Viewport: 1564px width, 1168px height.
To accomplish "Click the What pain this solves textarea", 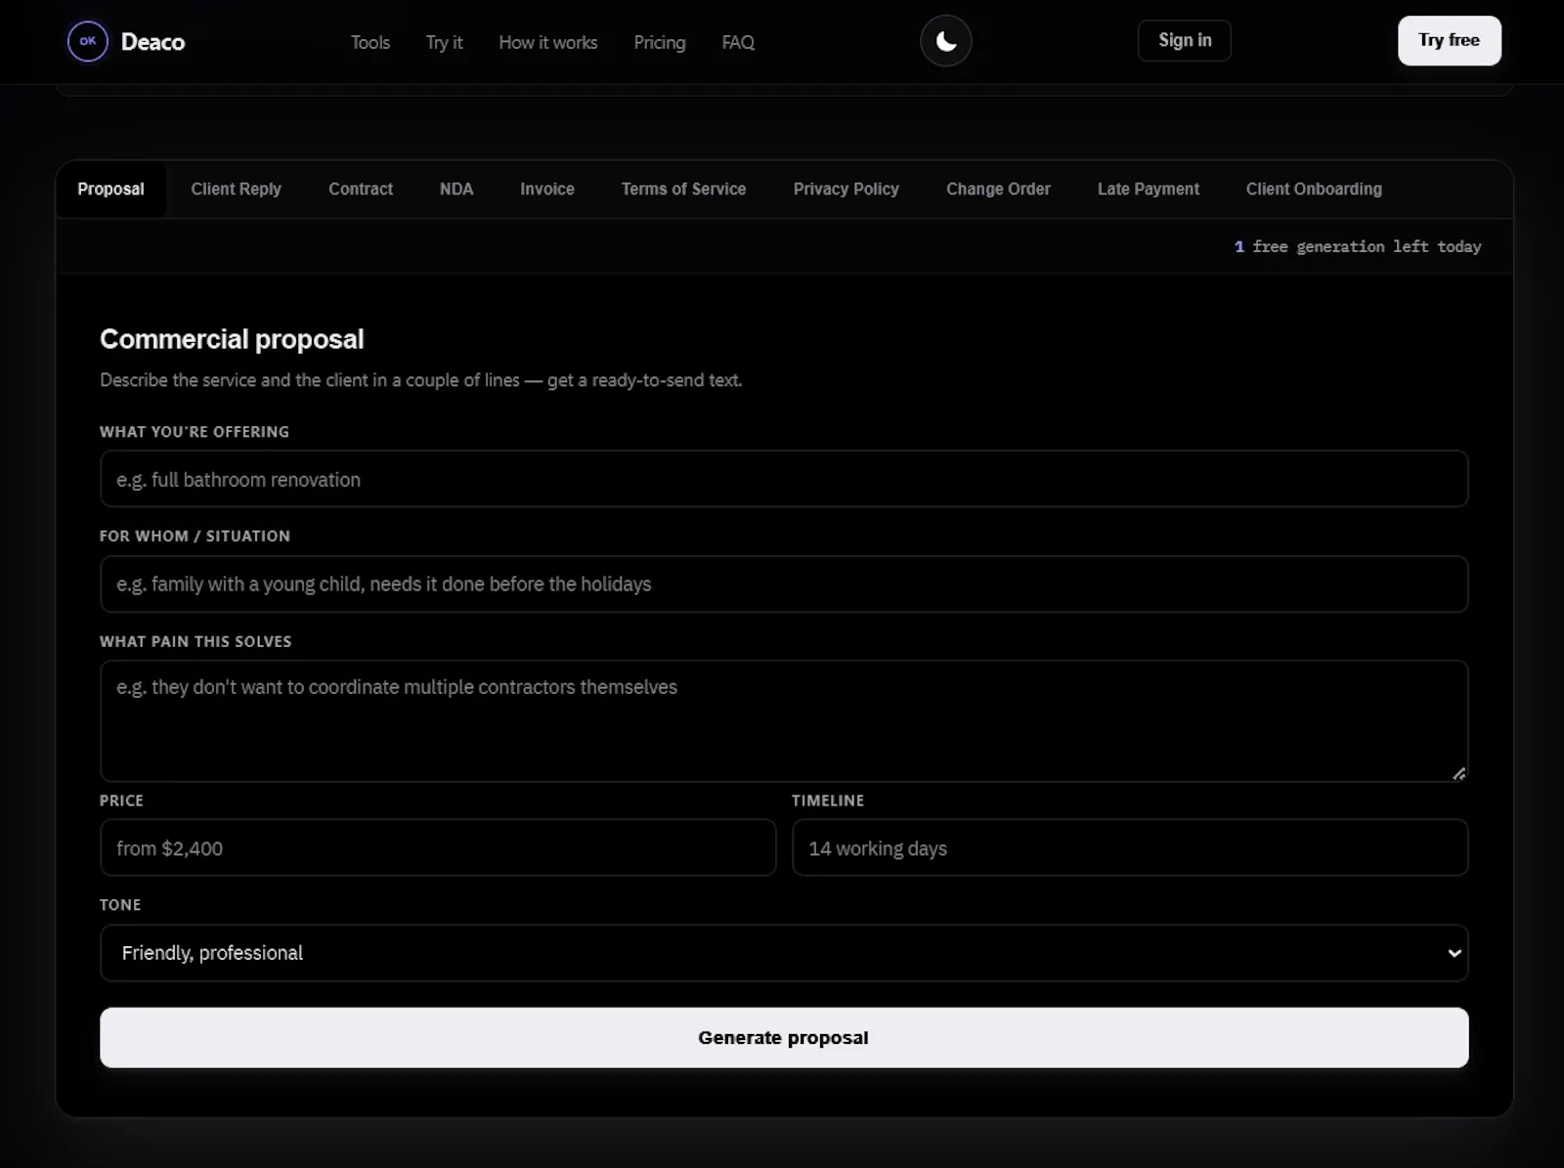I will click(784, 720).
